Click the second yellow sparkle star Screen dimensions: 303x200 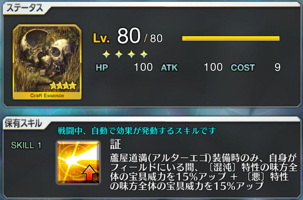pyautogui.click(x=119, y=54)
